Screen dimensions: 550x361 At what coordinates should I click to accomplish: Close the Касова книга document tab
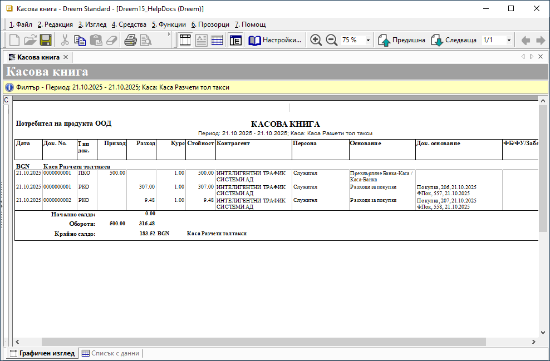[66, 57]
